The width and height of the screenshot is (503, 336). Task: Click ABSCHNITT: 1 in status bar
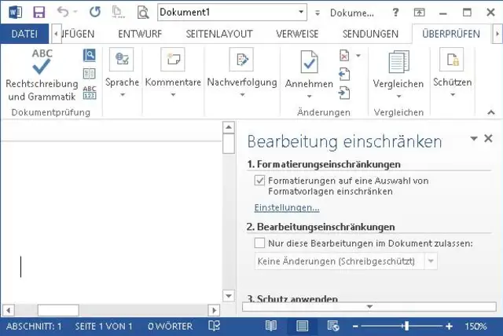click(x=34, y=327)
